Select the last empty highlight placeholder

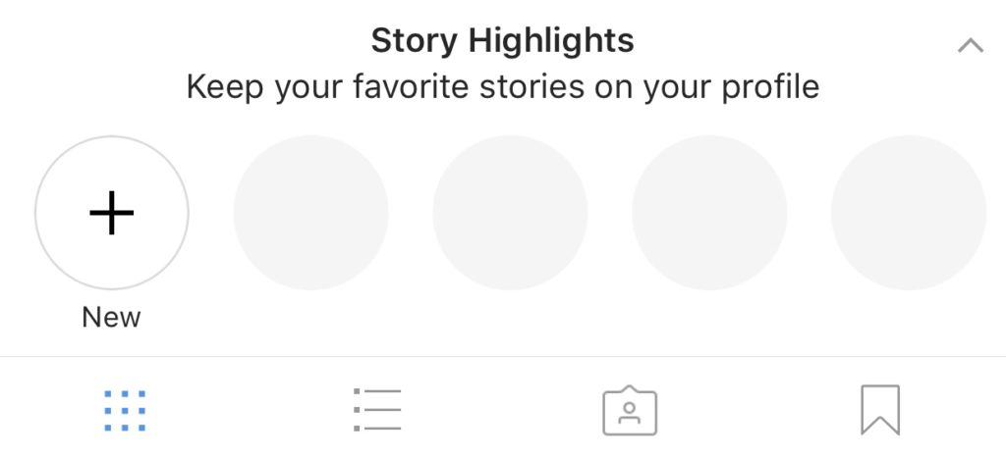click(x=909, y=213)
